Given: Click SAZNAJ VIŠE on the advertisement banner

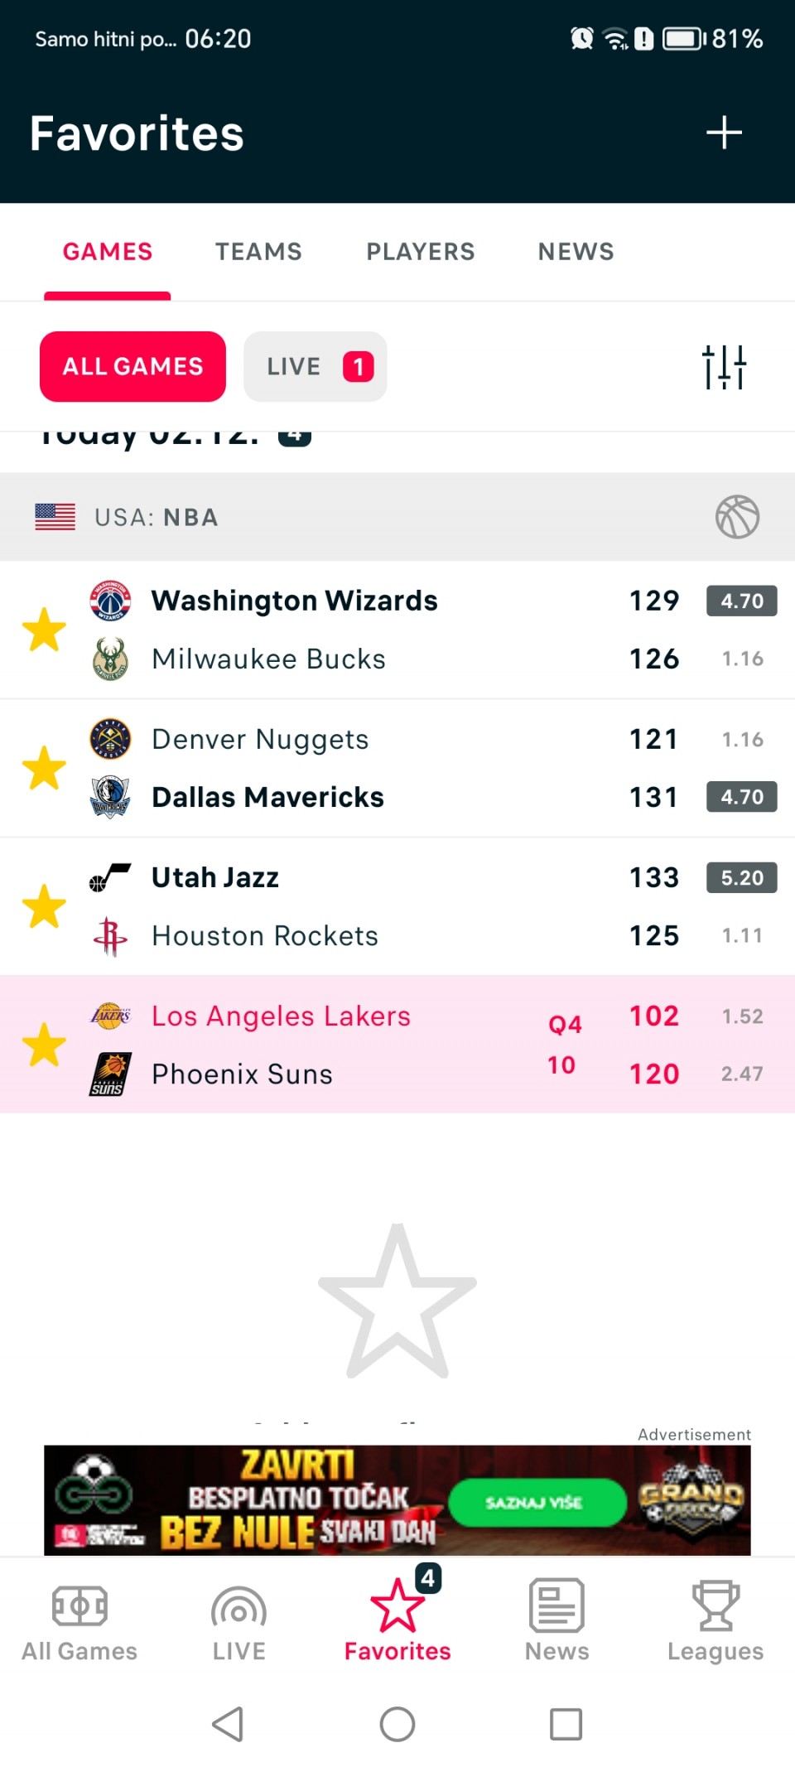Looking at the screenshot, I should coord(536,1502).
